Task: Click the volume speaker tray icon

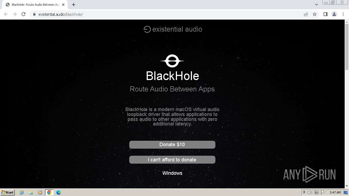Action: click(310, 192)
